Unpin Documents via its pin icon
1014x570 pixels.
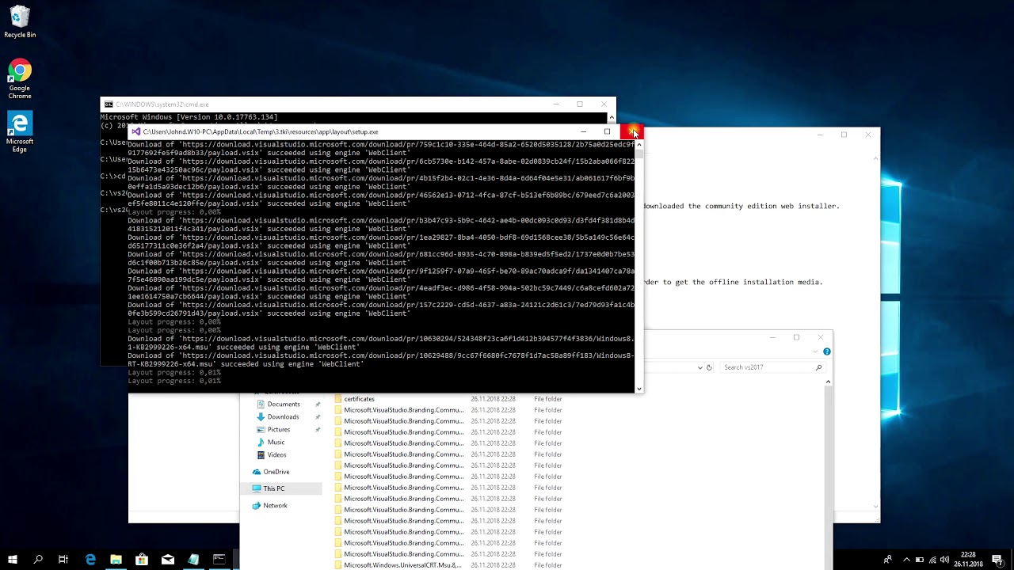click(318, 405)
